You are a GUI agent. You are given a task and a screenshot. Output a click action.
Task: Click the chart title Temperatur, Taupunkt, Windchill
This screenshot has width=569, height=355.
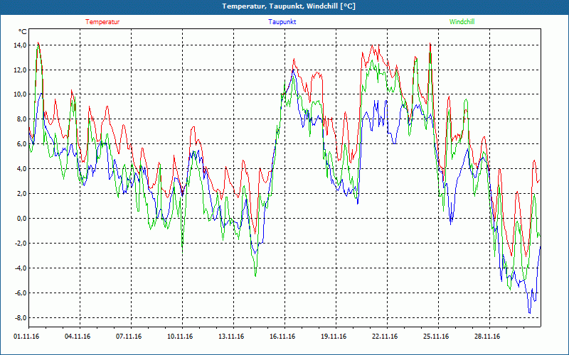pos(289,6)
